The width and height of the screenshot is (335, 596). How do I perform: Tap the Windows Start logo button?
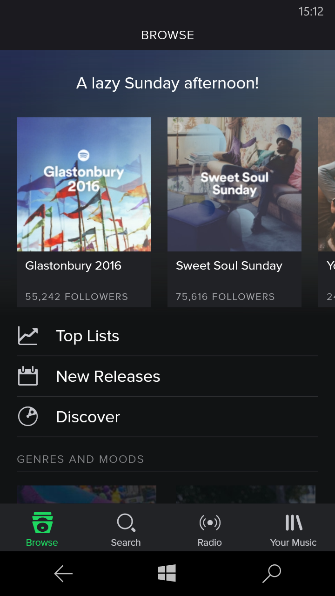tap(167, 573)
